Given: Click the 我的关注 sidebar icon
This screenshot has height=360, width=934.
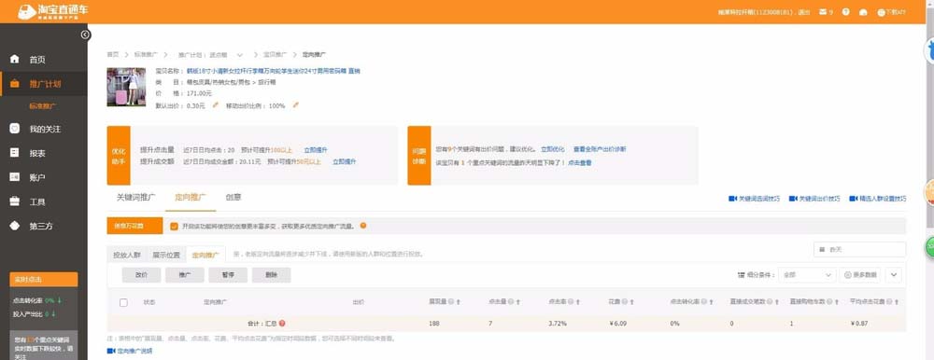Looking at the screenshot, I should pyautogui.click(x=14, y=129).
